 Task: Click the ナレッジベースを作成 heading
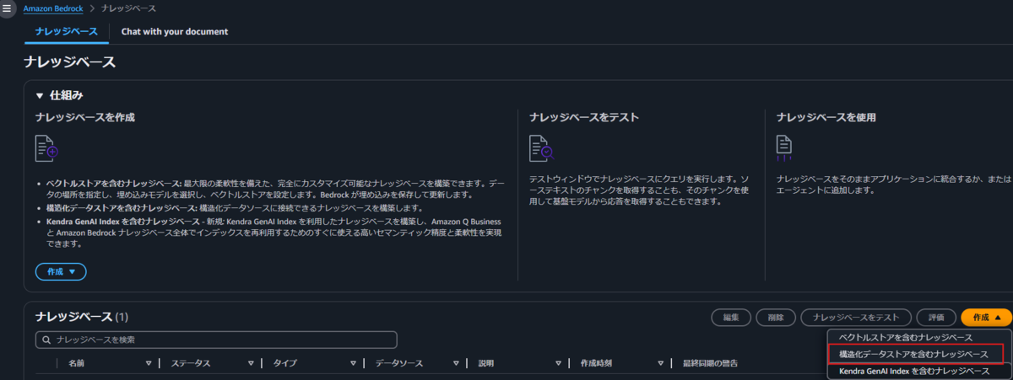pyautogui.click(x=85, y=117)
